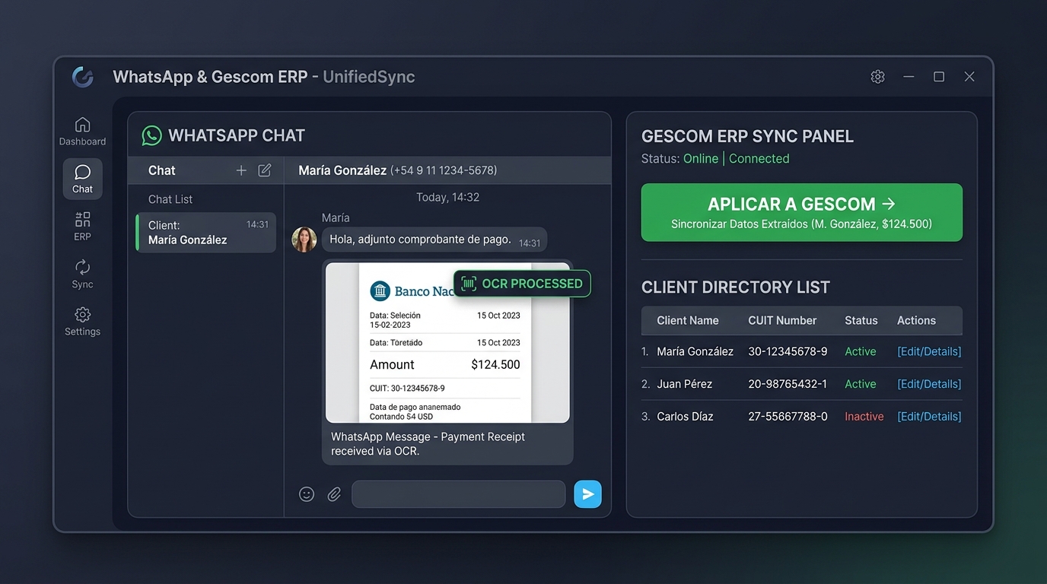Open the emoji picker
The image size is (1047, 584).
pos(307,494)
